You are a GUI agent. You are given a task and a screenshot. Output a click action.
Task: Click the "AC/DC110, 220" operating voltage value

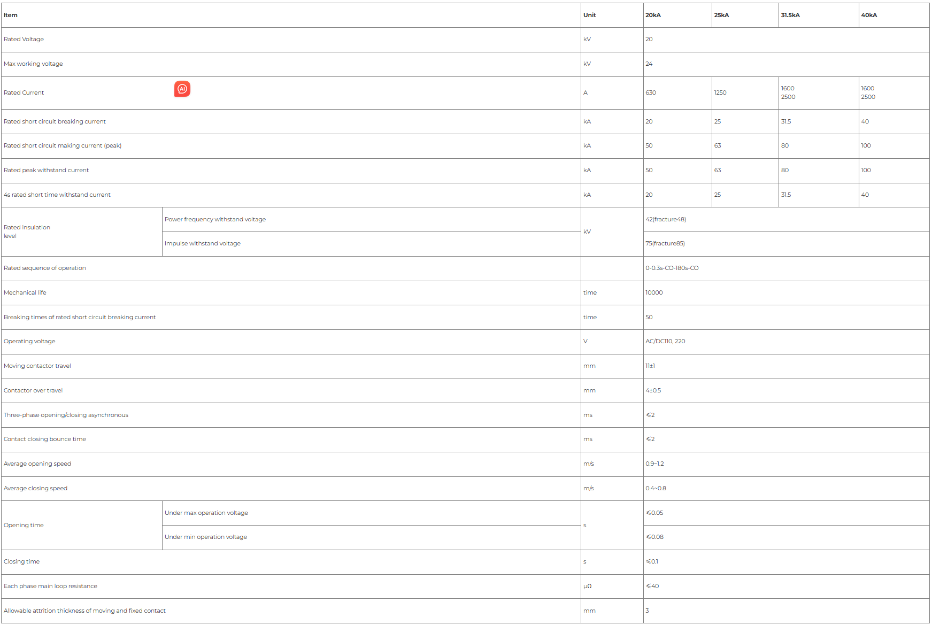pos(665,342)
